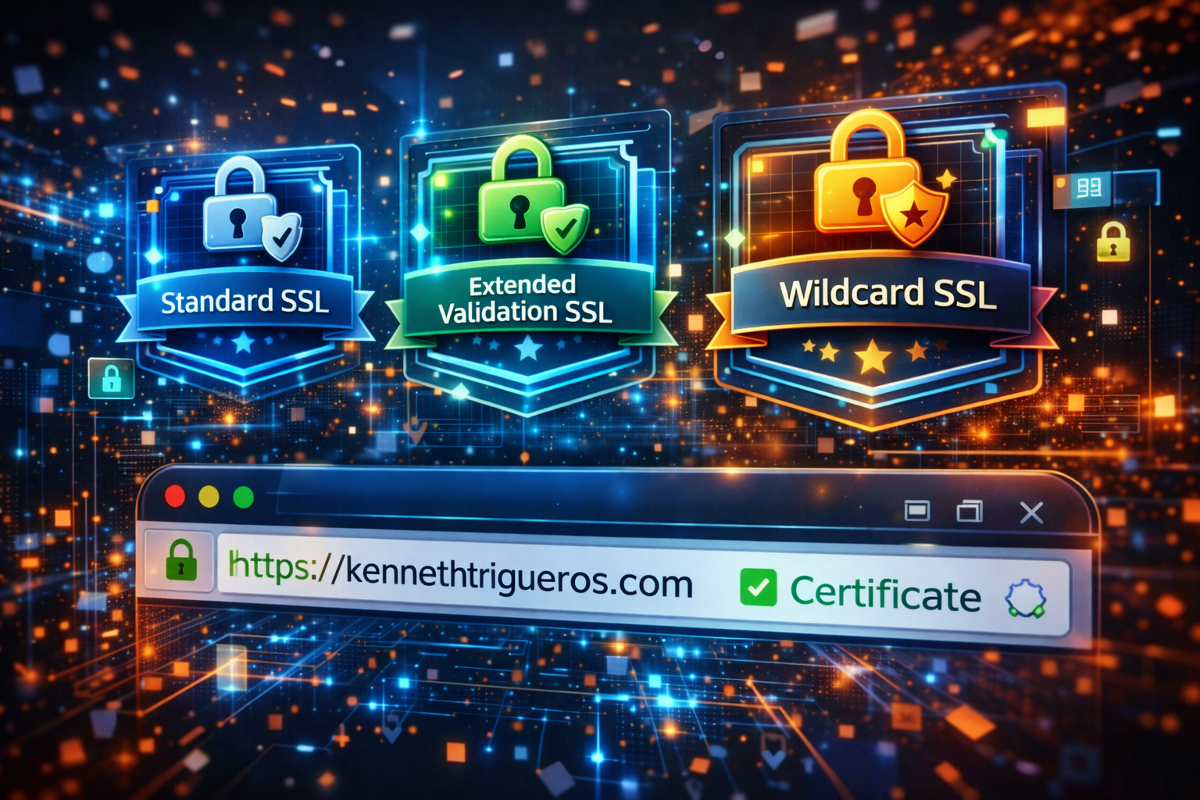Click the green dot window button
The height and width of the screenshot is (800, 1200).
point(244,498)
